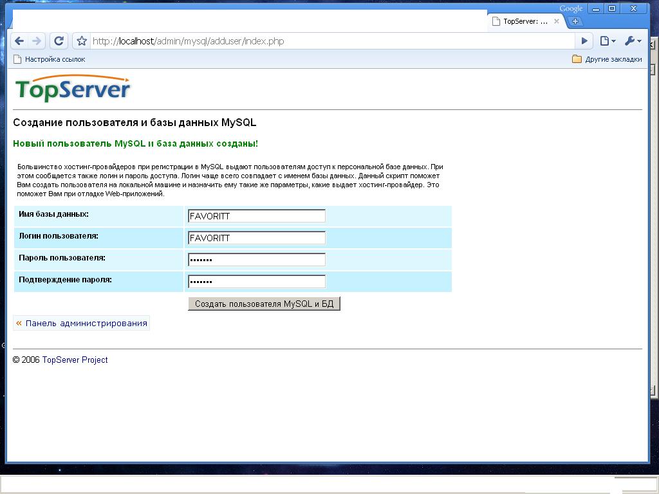The height and width of the screenshot is (494, 659).
Task: Open the Другие закладки folder
Action: coord(607,59)
